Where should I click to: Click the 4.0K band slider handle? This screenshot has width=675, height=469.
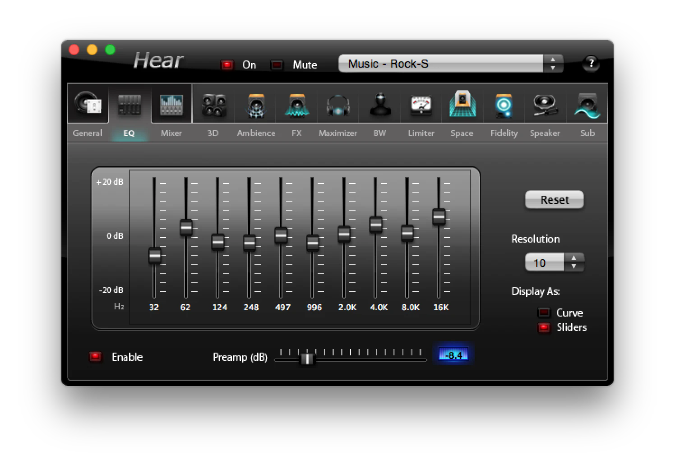click(376, 224)
